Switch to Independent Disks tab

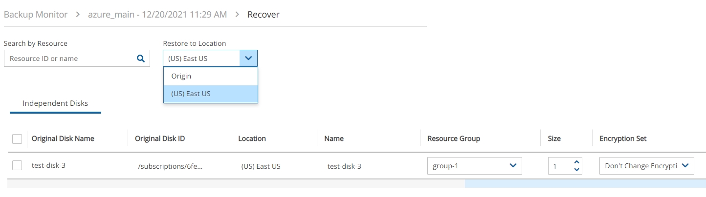pyautogui.click(x=55, y=103)
